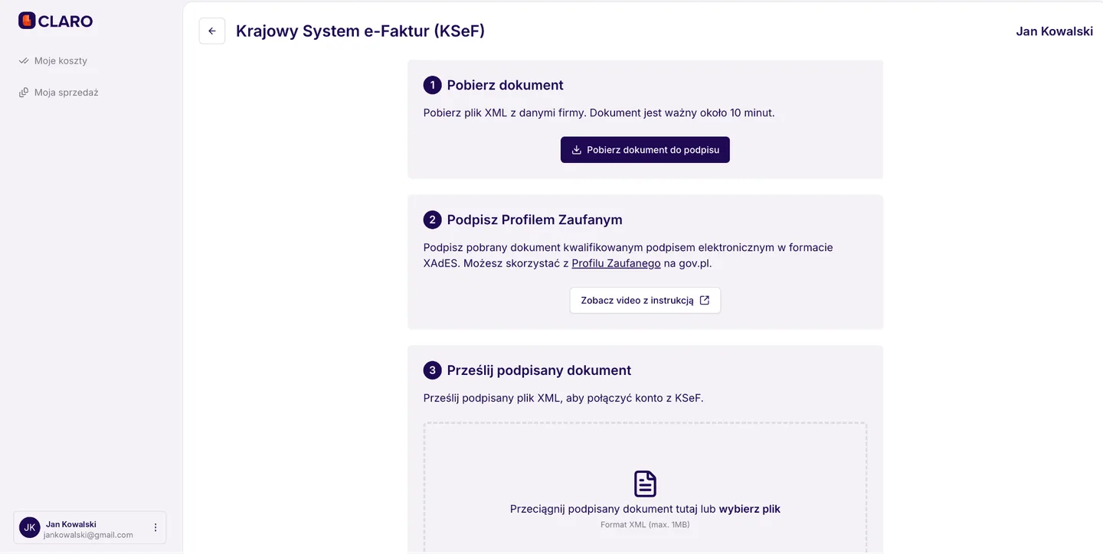Click the Podpisz Profilem Zaufanym heading

[x=535, y=220]
